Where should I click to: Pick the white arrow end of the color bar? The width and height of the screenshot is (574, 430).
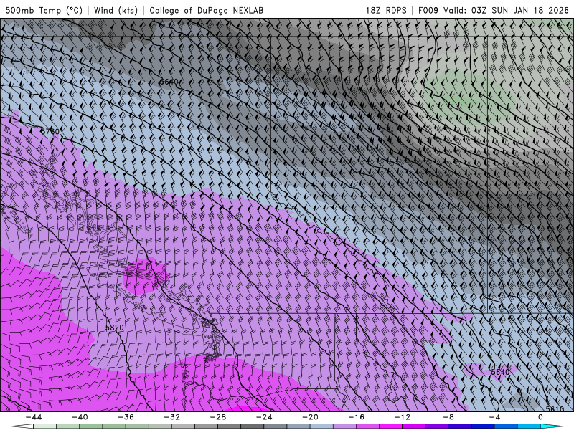(x=22, y=426)
